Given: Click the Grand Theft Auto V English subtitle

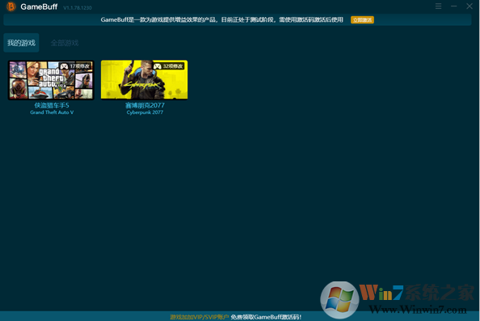Looking at the screenshot, I should (52, 112).
